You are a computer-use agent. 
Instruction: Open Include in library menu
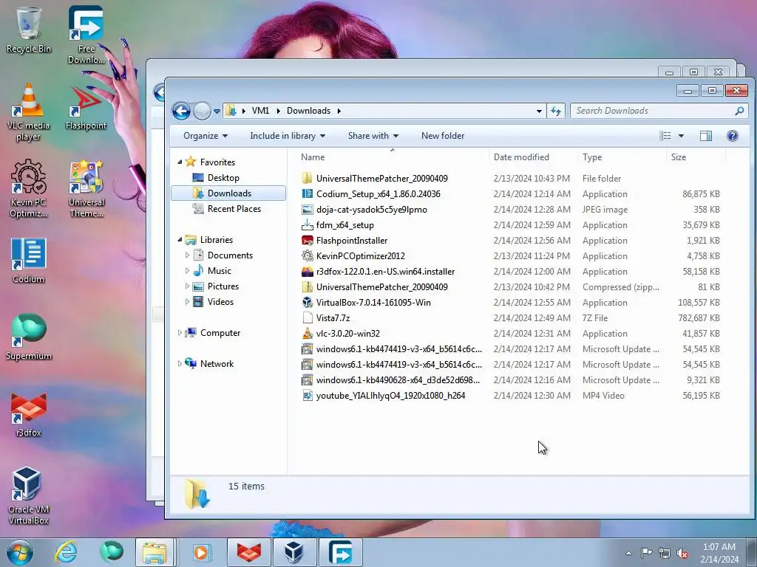(x=288, y=136)
